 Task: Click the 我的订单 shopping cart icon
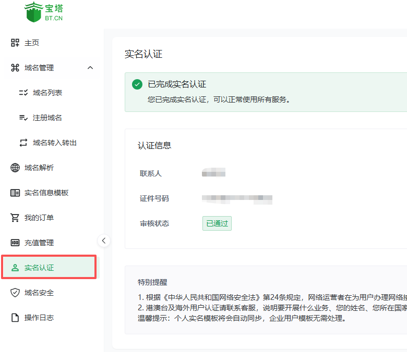pos(15,218)
